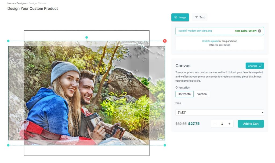
Task: Switch to the Text tab
Action: click(200, 17)
